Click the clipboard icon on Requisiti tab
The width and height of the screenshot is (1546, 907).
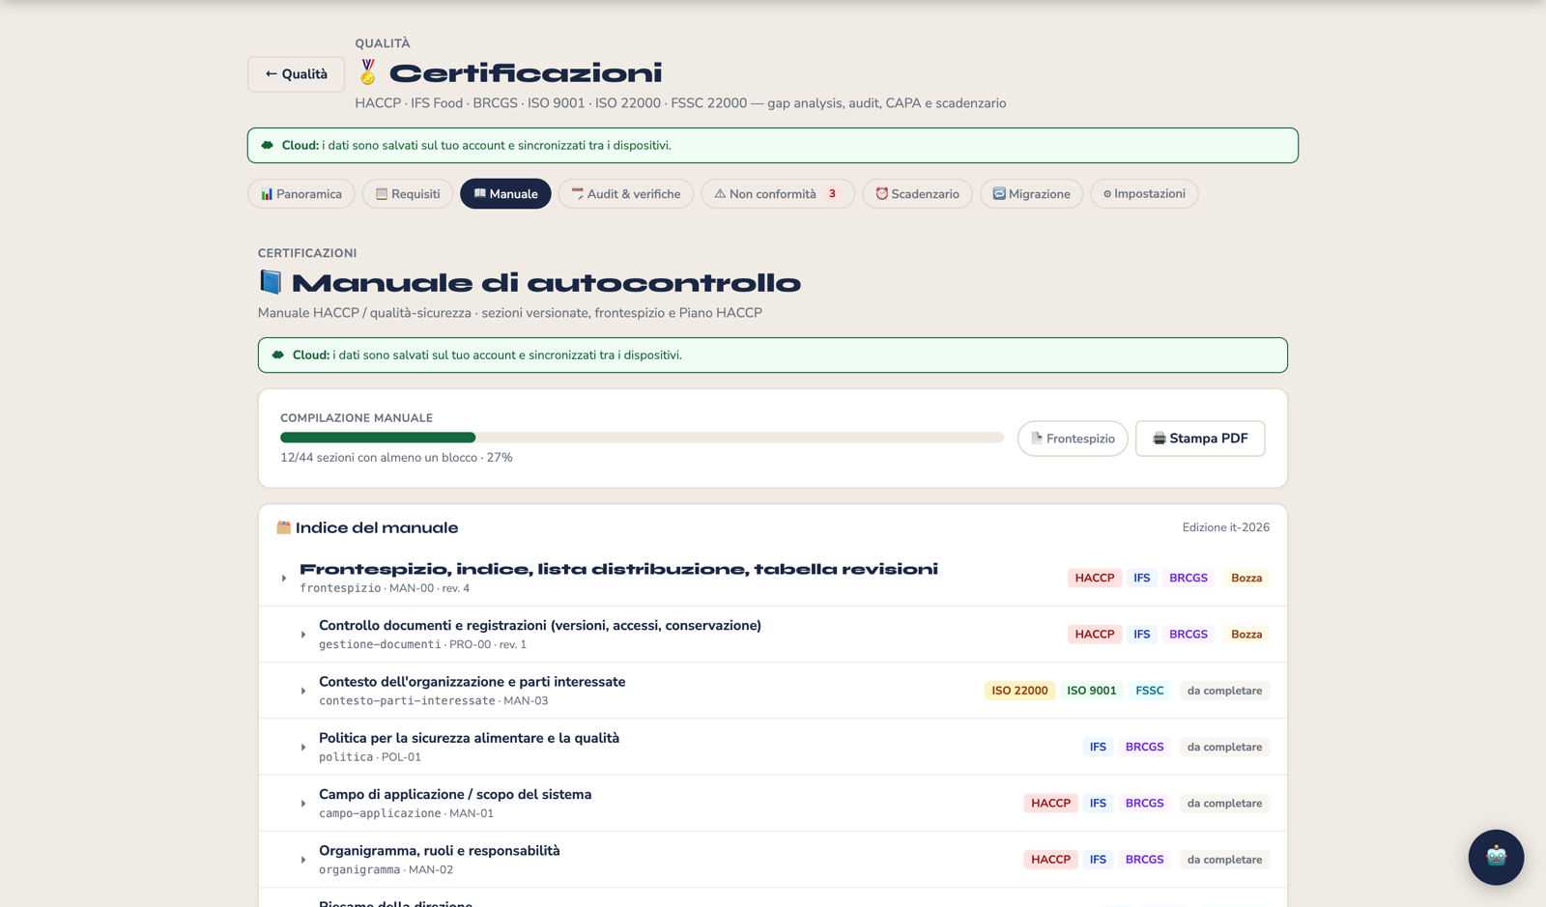(382, 194)
